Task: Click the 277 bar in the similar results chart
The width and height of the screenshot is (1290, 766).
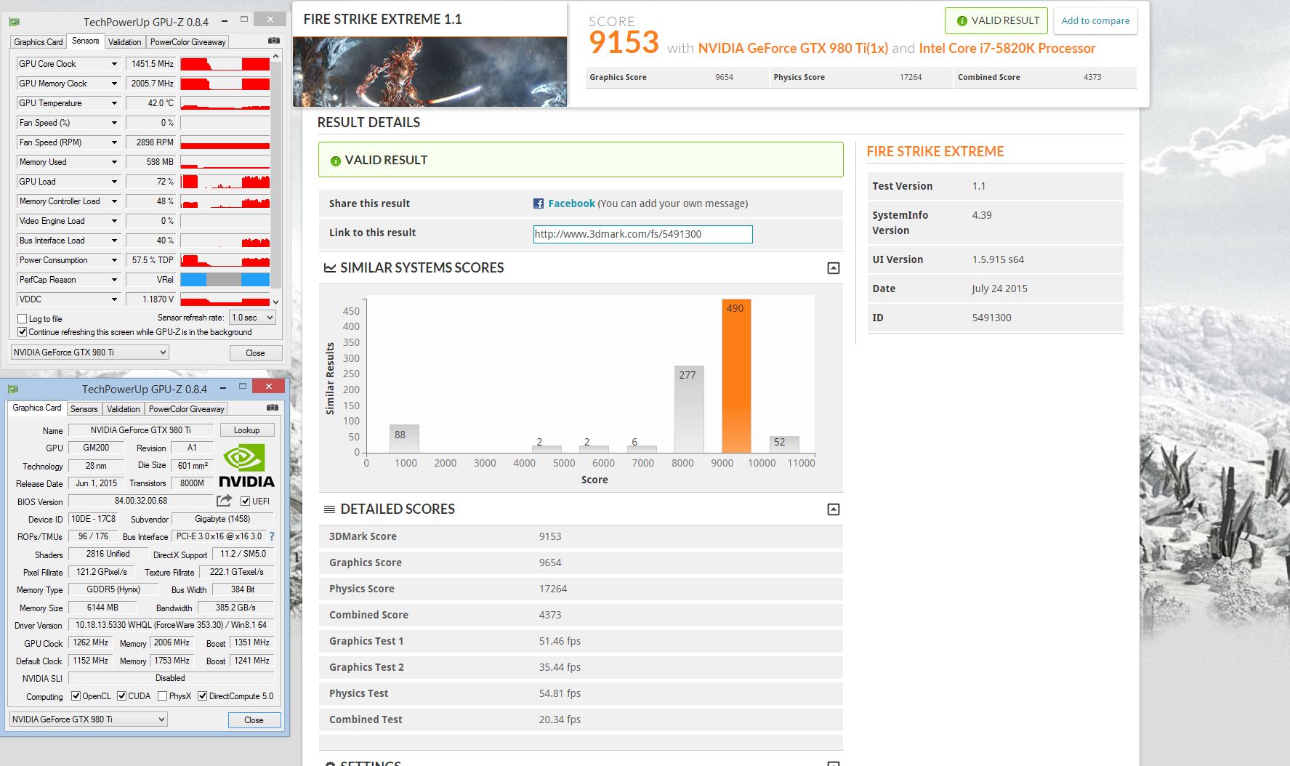Action: 689,409
